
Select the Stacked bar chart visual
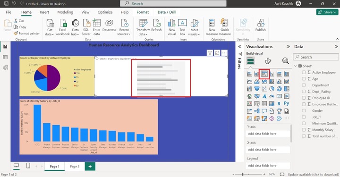(249, 74)
